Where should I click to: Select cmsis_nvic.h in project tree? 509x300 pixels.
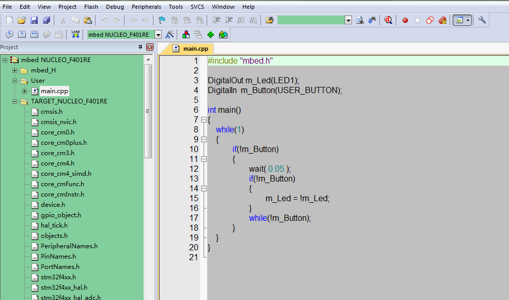point(58,122)
